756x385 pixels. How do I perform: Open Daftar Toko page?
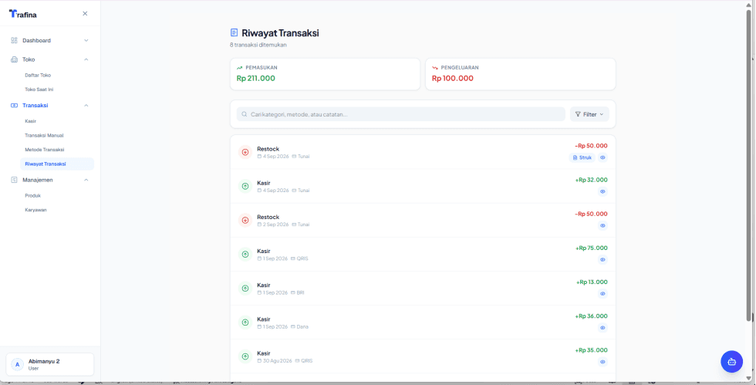point(38,76)
